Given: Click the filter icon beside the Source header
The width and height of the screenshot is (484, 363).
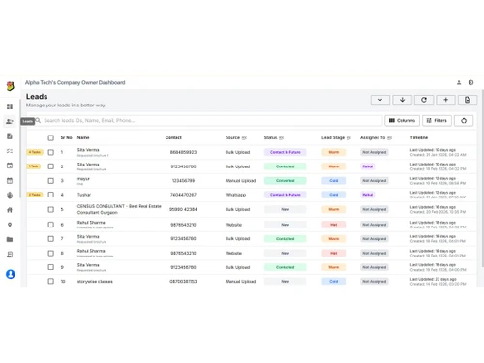Looking at the screenshot, I should coord(244,137).
